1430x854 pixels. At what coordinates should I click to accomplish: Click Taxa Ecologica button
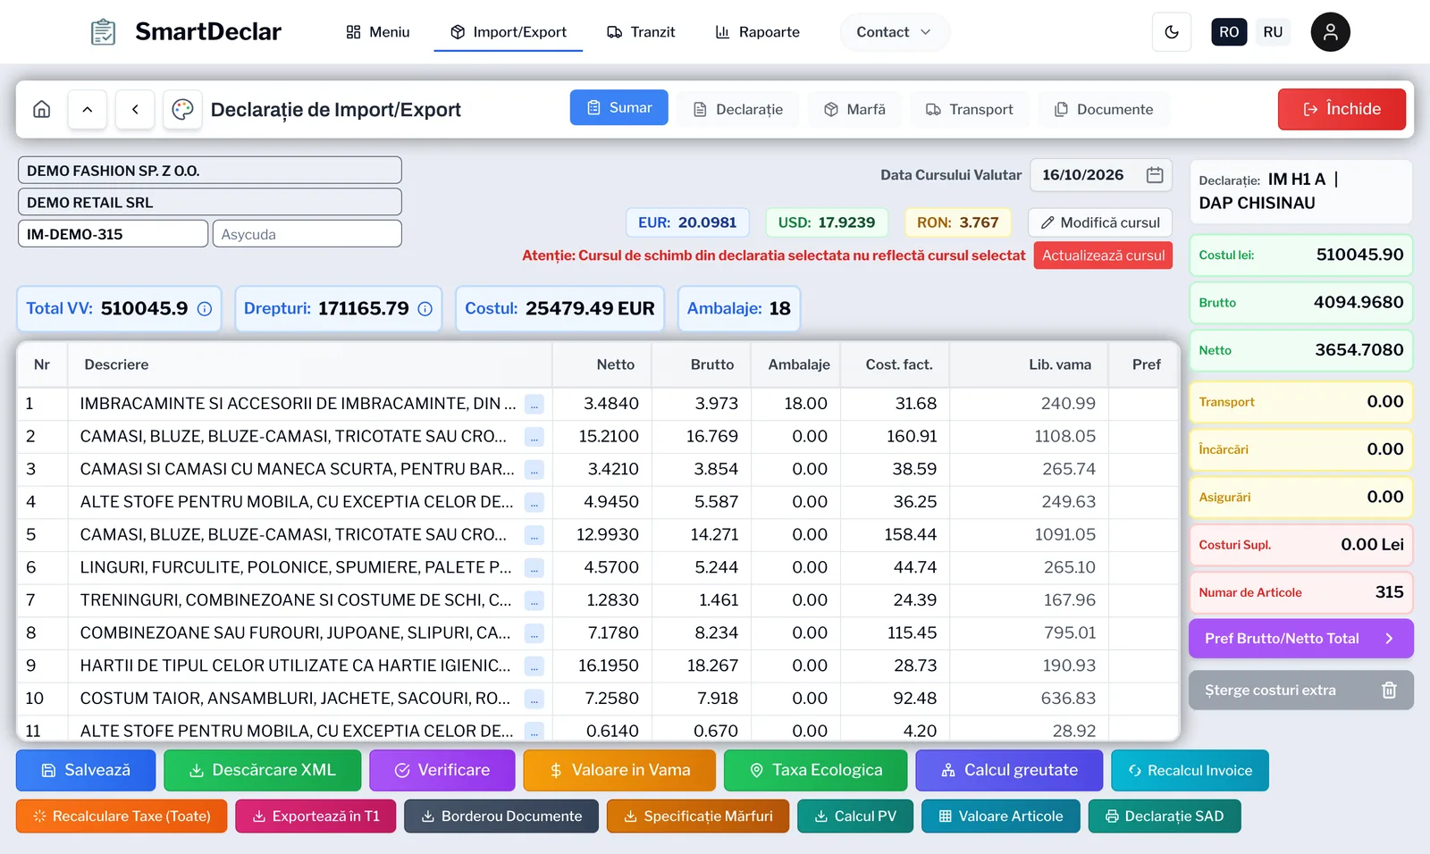click(x=816, y=770)
